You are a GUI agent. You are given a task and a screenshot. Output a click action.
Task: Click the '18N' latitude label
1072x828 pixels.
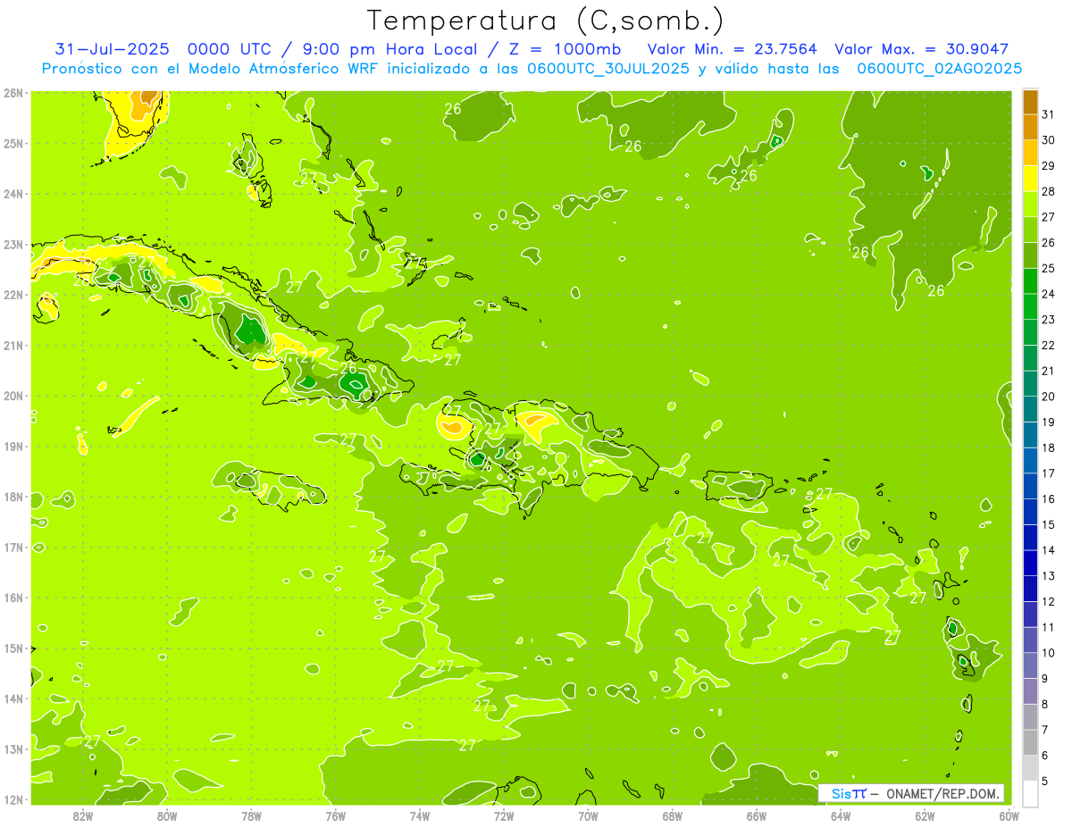coord(13,497)
